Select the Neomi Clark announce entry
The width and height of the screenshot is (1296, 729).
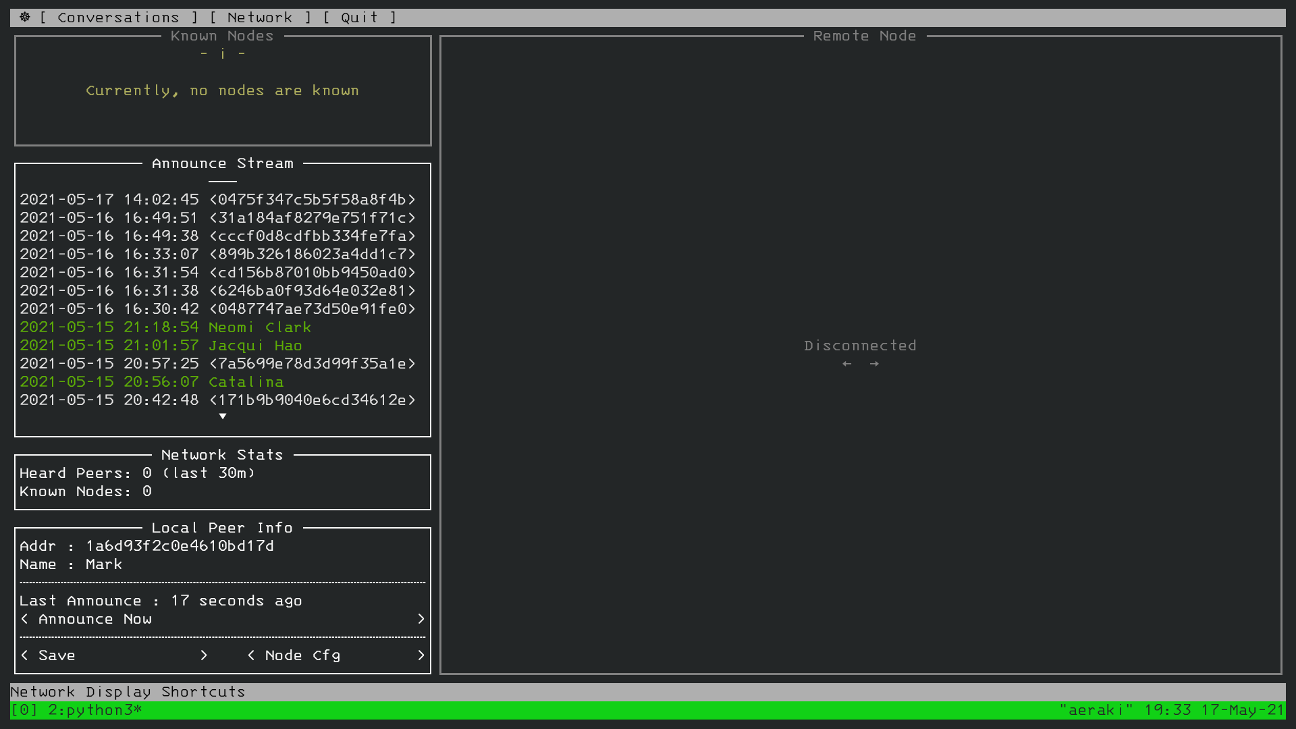165,327
